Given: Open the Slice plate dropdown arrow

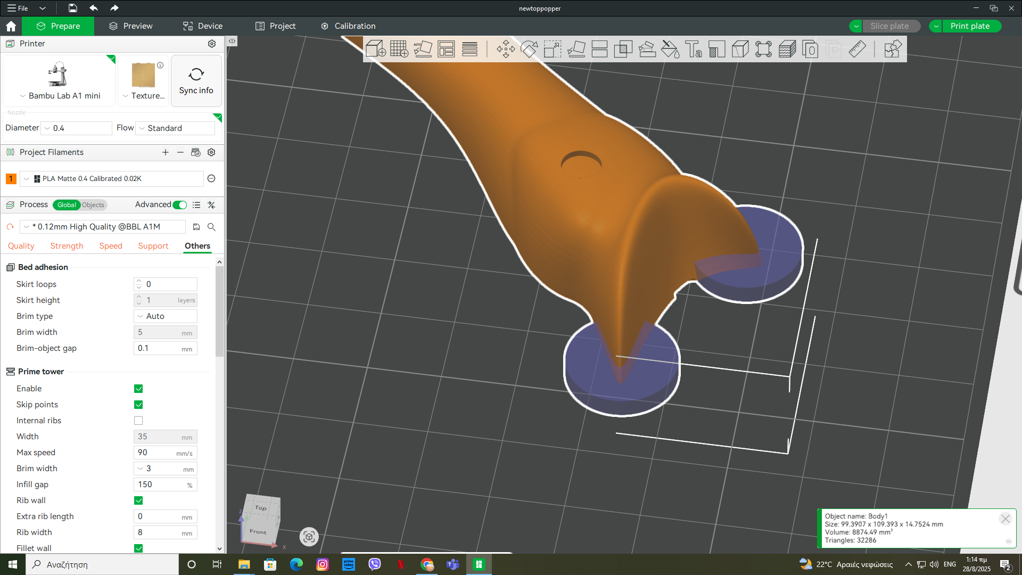Looking at the screenshot, I should (x=856, y=26).
